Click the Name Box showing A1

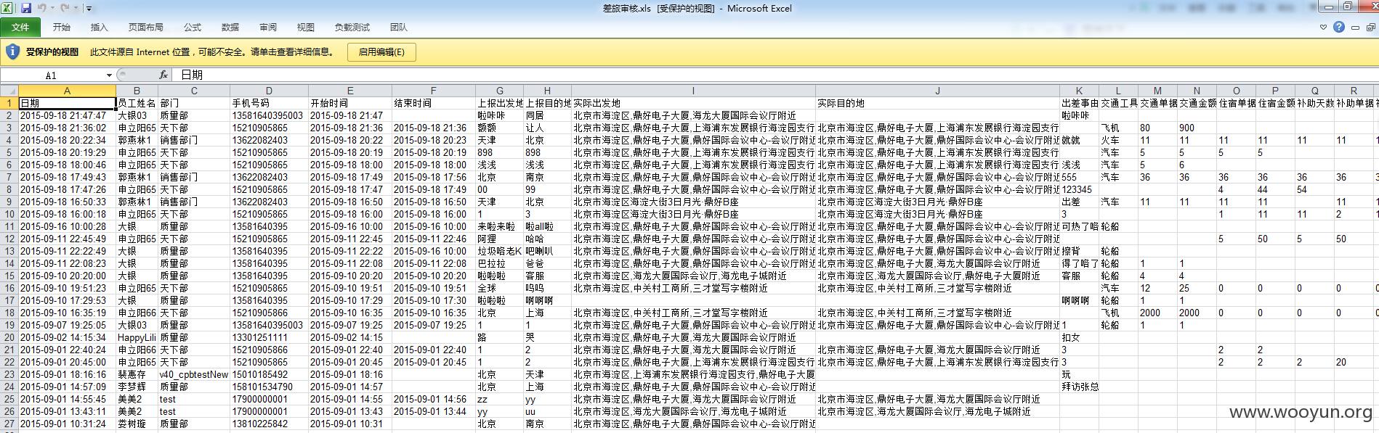[51, 75]
